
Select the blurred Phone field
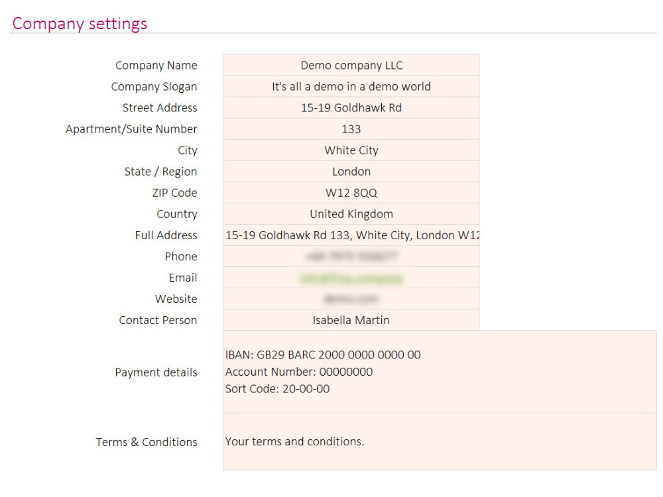coord(351,256)
